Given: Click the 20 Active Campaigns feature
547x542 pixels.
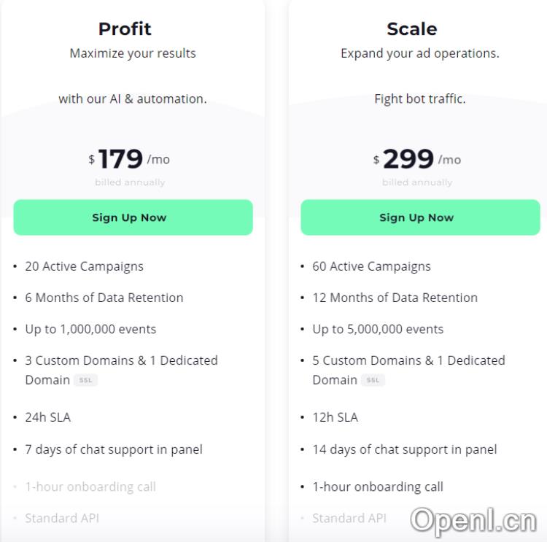Looking at the screenshot, I should (x=84, y=266).
